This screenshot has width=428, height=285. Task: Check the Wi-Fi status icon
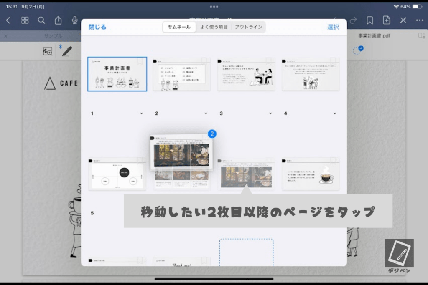coord(396,7)
